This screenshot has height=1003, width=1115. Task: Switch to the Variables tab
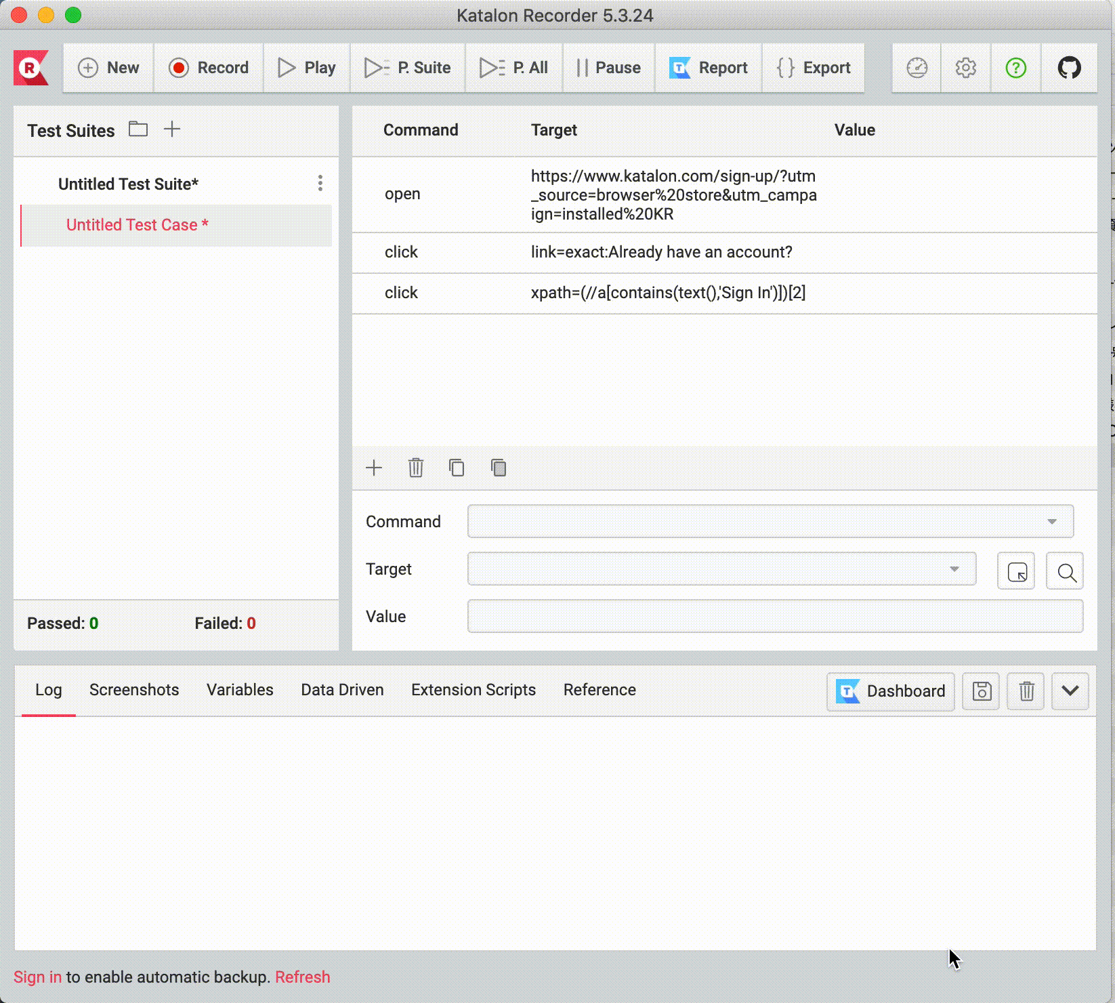[x=240, y=690]
